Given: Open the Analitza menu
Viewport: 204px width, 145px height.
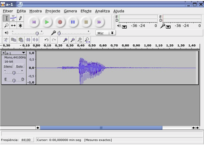Looking at the screenshot, I should pyautogui.click(x=102, y=11).
